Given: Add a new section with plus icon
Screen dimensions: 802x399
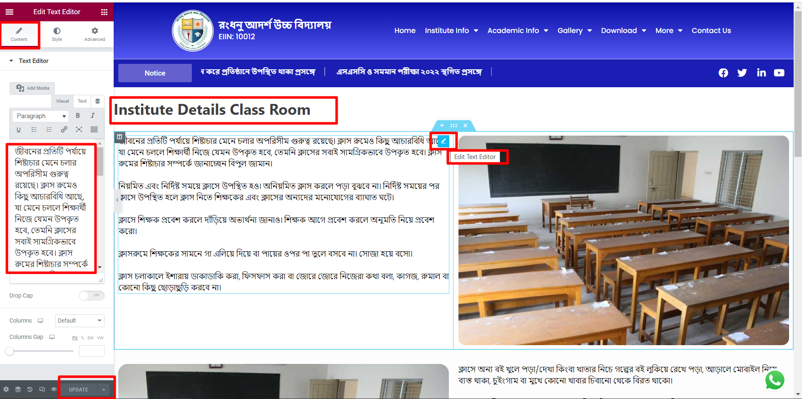Looking at the screenshot, I should coord(442,125).
